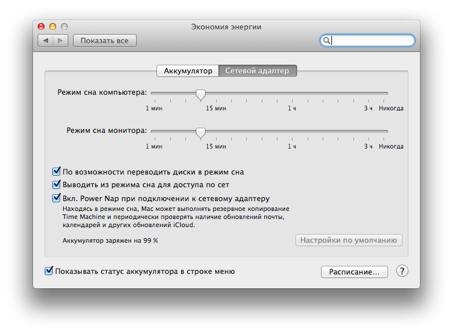Click the magnifier icon in the search field
The image size is (453, 334).
[326, 40]
